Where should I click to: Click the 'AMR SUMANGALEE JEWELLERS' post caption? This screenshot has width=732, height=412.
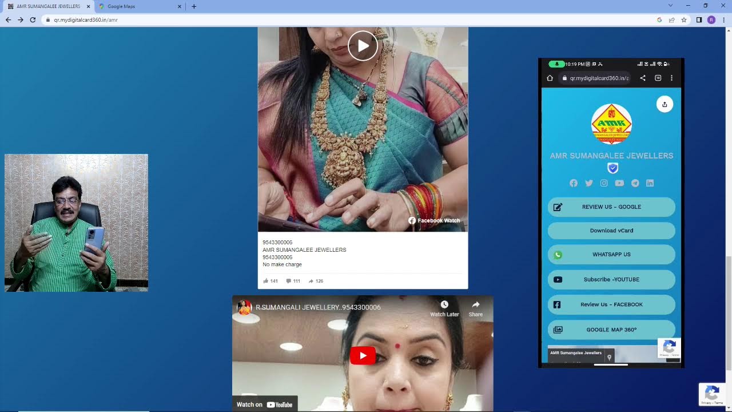[304, 250]
